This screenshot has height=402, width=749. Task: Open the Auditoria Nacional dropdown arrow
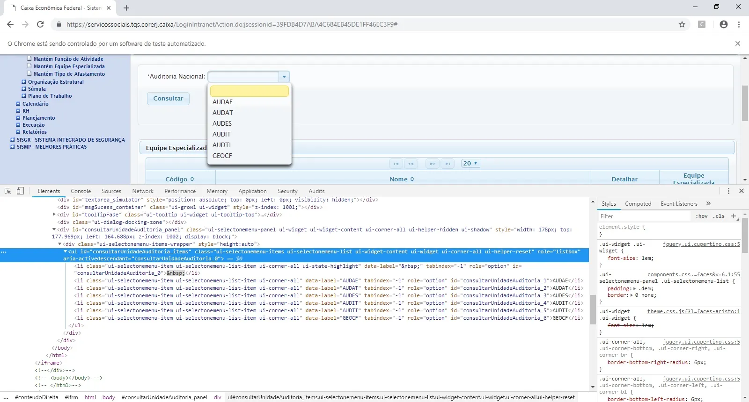284,77
